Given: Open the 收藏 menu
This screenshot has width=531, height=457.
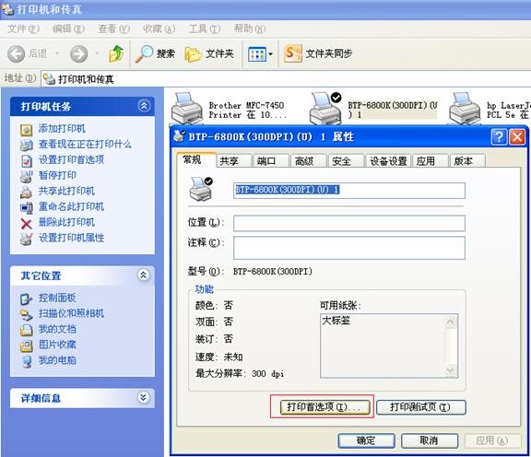Looking at the screenshot, I should 159,29.
